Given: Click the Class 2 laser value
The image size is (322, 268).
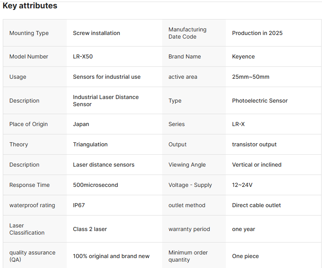Looking at the screenshot, I should click(x=90, y=229).
